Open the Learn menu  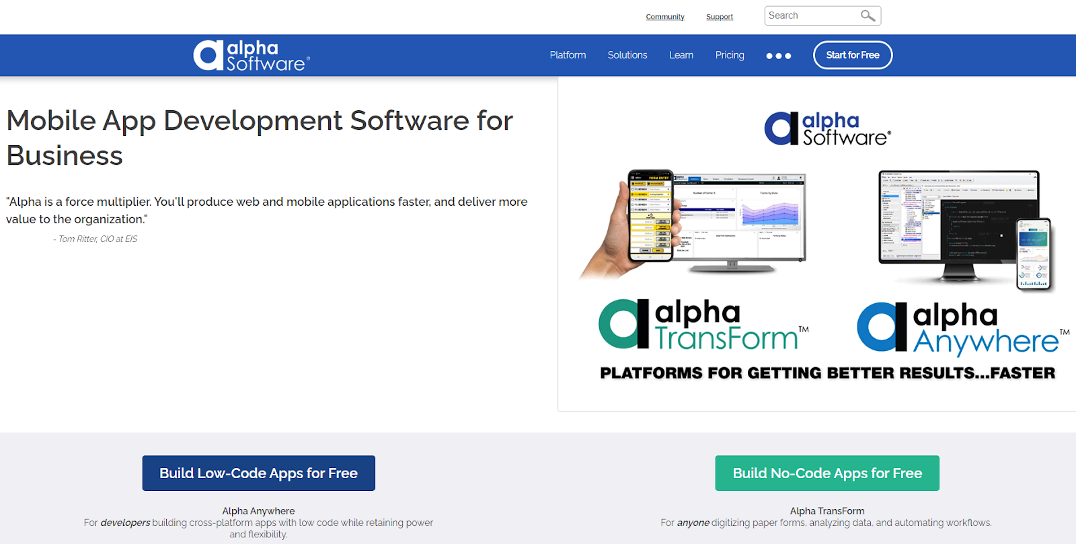pos(681,55)
